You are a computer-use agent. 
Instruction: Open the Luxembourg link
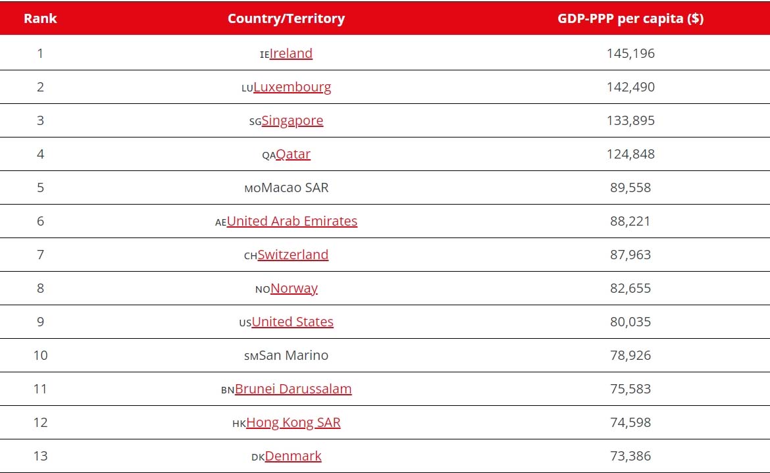292,87
